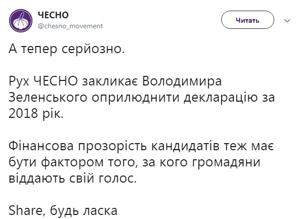Screen dimensions: 301x219
Task: Click the surname 'Зеленського' in the tweet
Action: (x=47, y=98)
